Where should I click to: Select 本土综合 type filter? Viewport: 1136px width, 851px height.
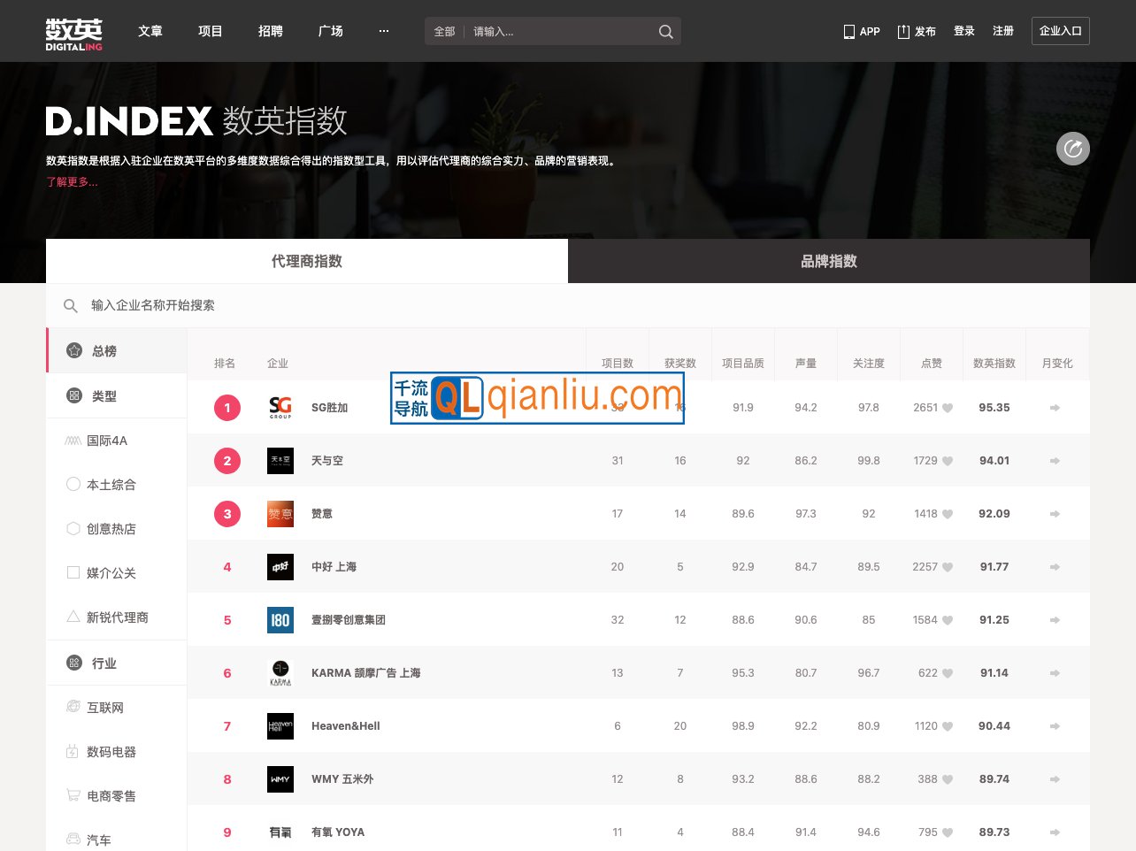111,485
